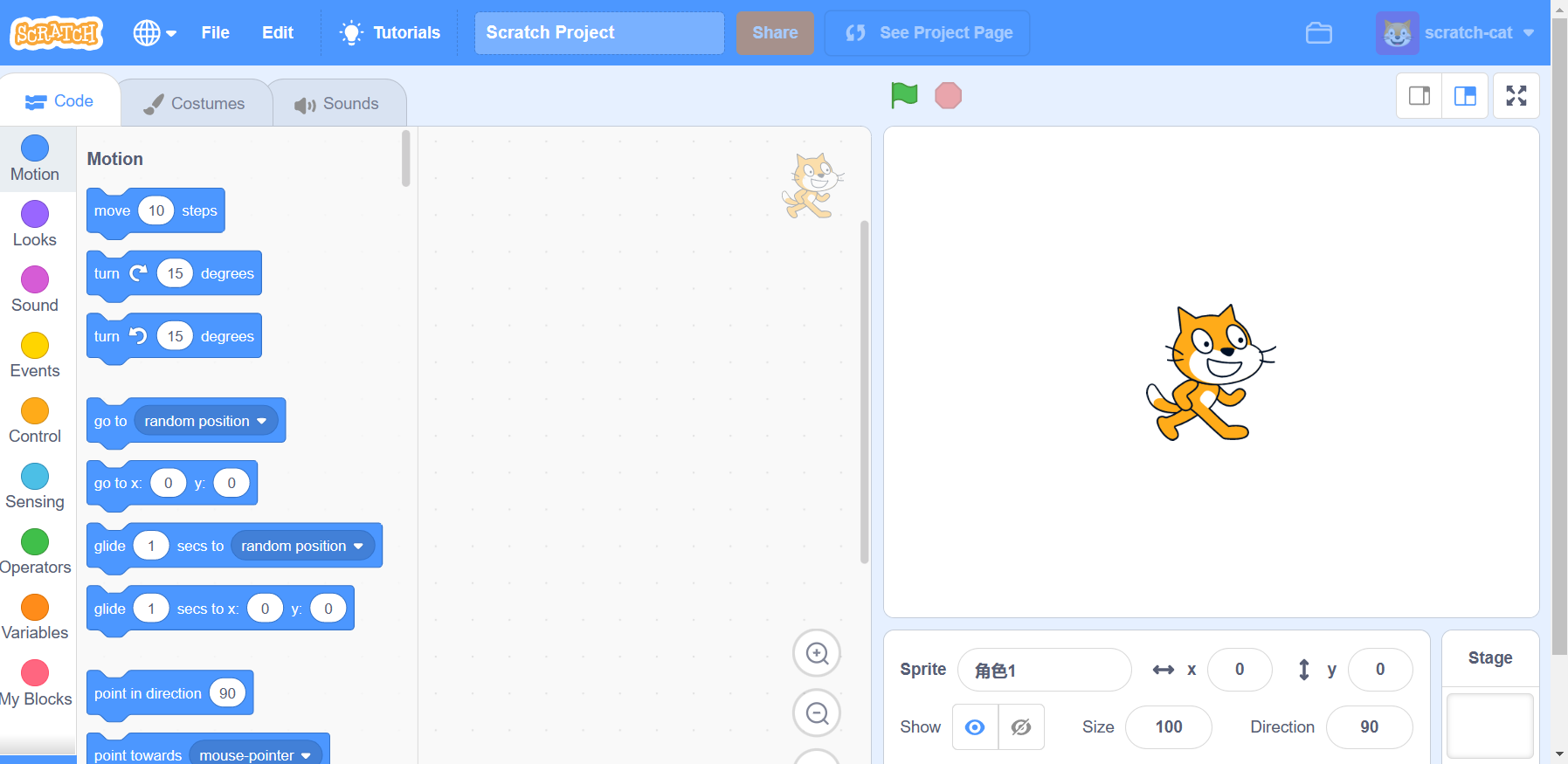Screen dimensions: 1568x764
Task: Switch to the Costumes tab
Action: pos(195,104)
